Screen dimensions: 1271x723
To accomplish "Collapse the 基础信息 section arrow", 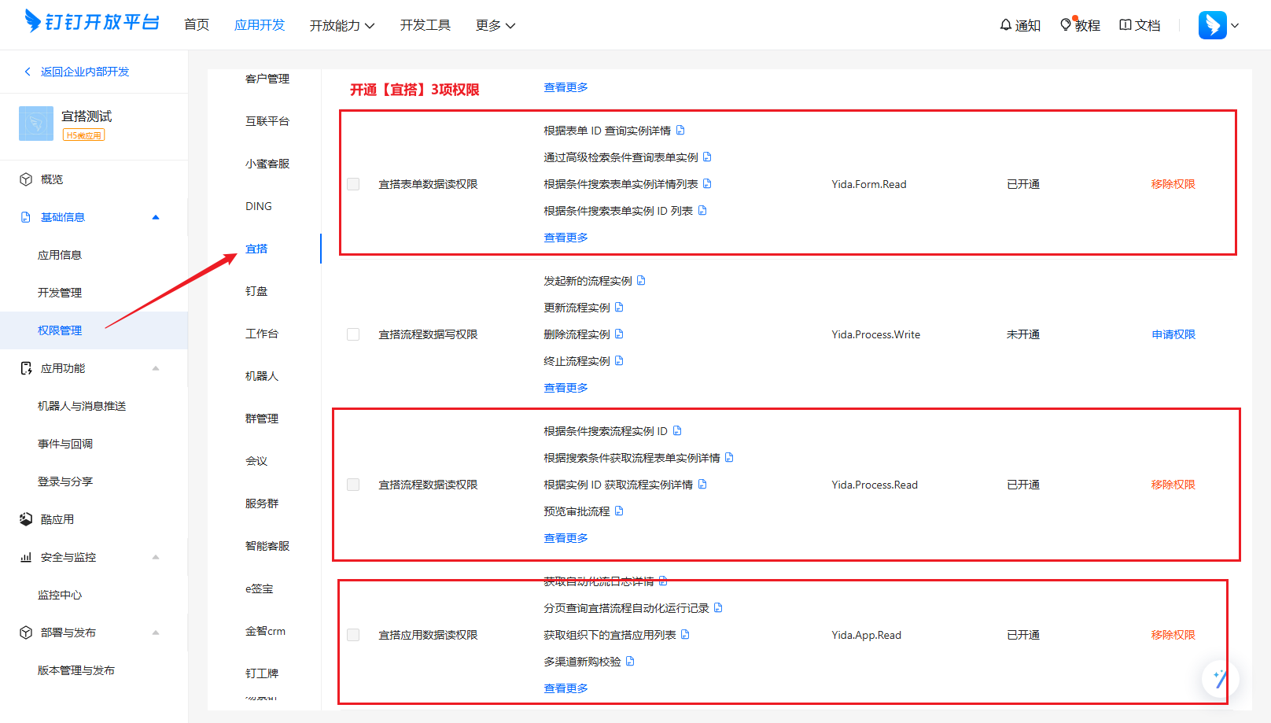I will tap(156, 217).
